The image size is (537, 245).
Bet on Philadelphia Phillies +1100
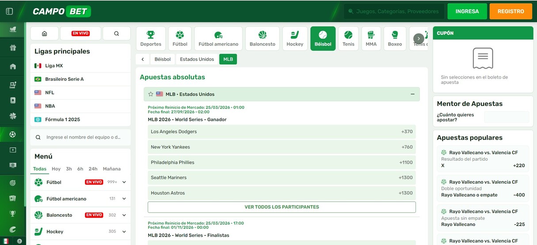coord(282,162)
